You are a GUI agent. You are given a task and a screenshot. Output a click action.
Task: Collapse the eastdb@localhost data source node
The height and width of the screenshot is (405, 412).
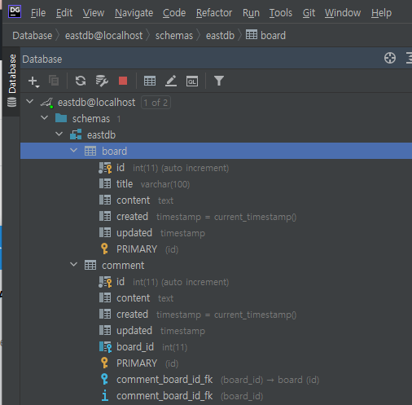pos(29,102)
